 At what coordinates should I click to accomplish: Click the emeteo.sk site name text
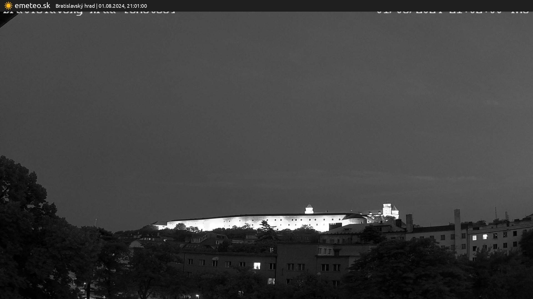(32, 6)
